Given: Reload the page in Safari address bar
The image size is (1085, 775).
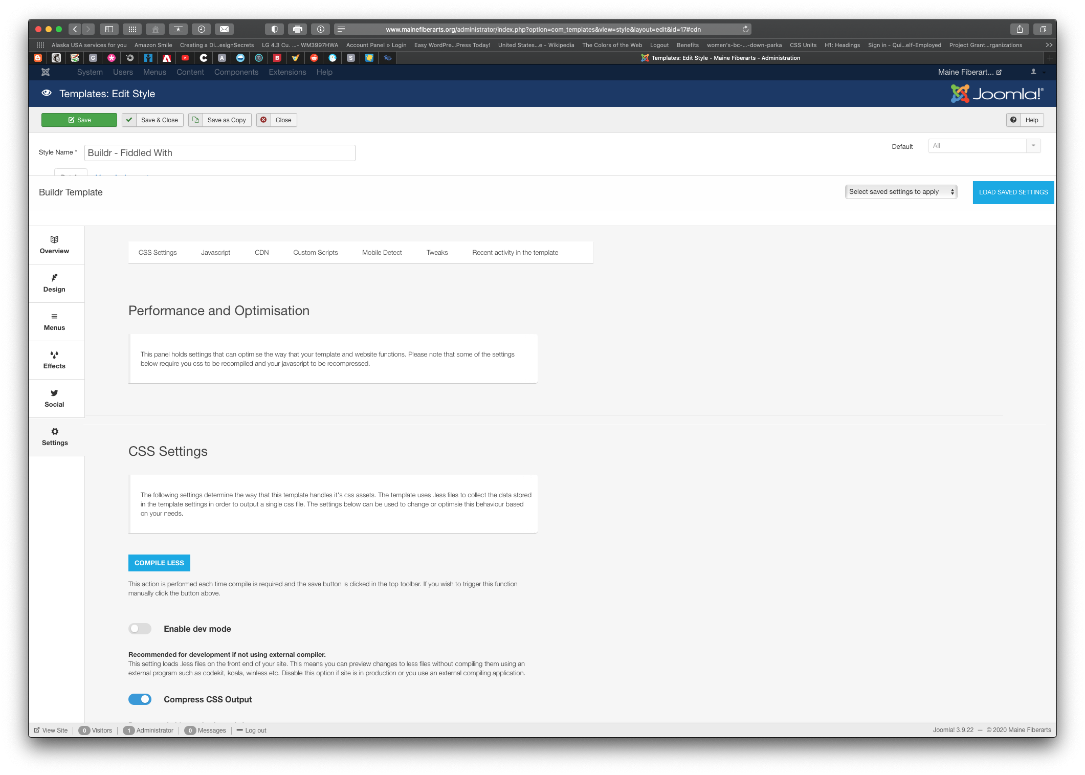Looking at the screenshot, I should click(745, 29).
